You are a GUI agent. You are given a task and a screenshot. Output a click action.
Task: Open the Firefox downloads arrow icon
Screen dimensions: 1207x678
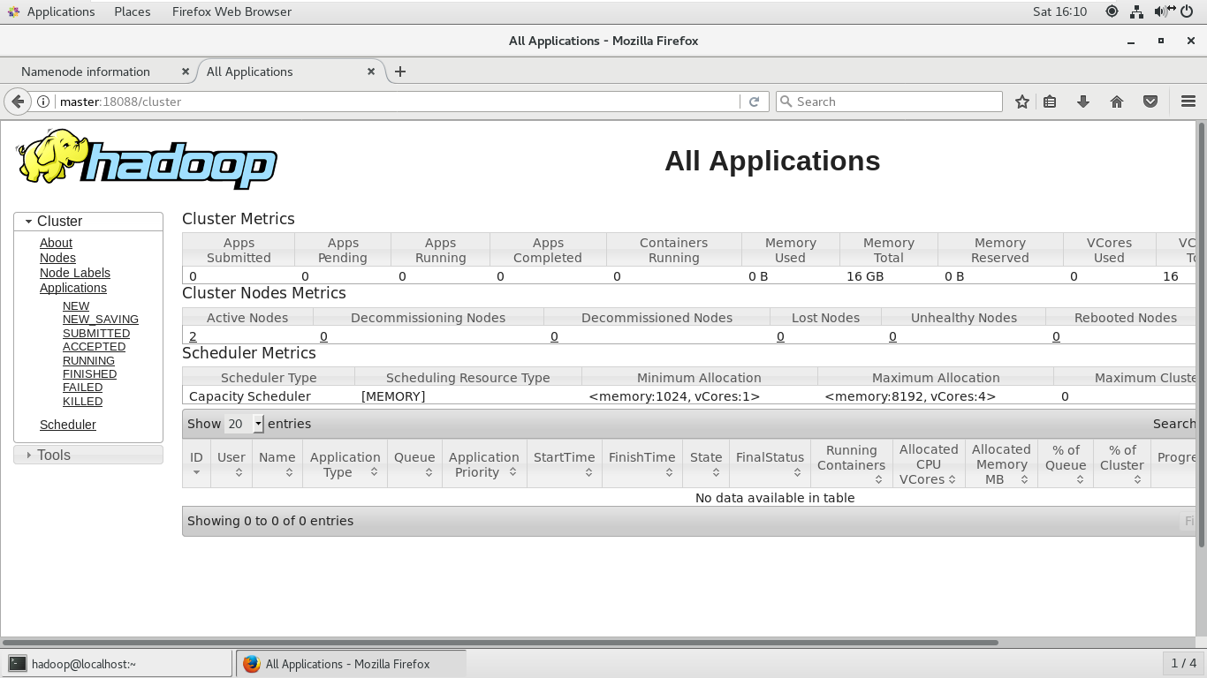click(x=1083, y=102)
